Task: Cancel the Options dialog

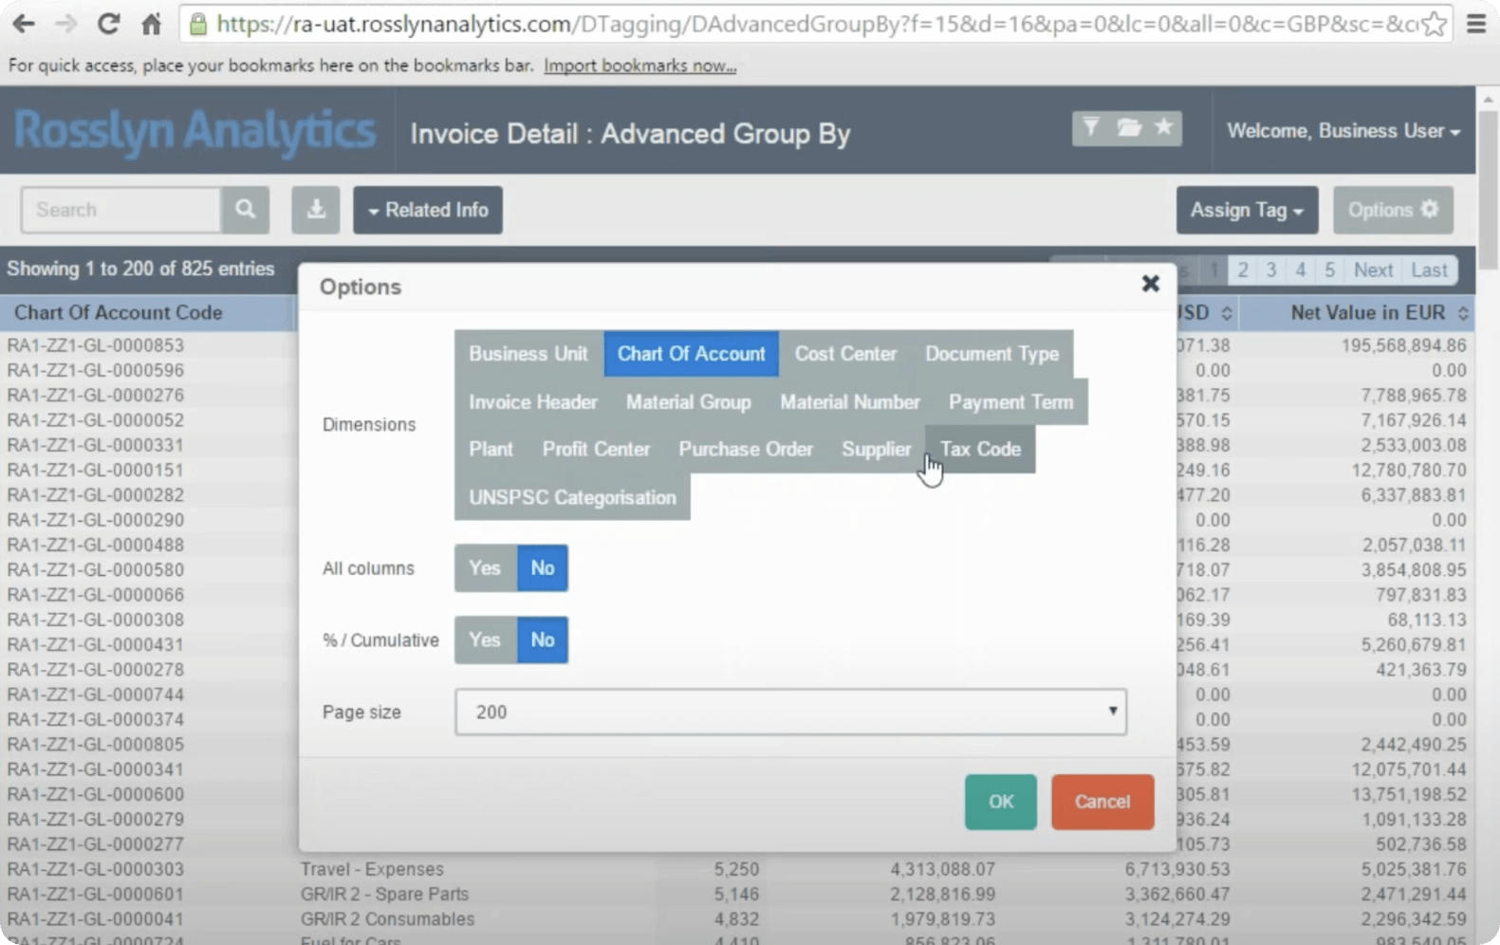Action: click(1102, 802)
